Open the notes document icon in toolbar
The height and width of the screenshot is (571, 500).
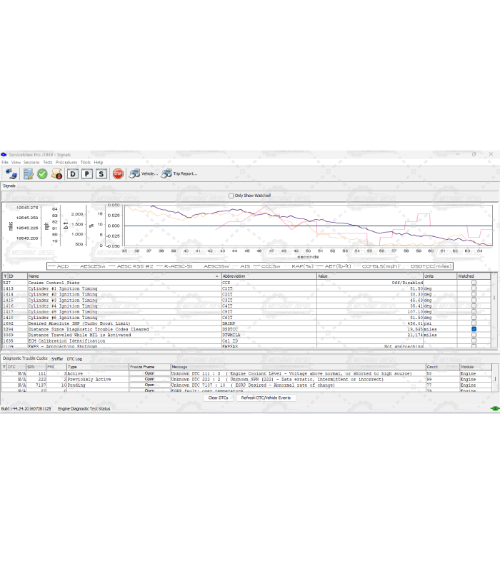[x=28, y=173]
